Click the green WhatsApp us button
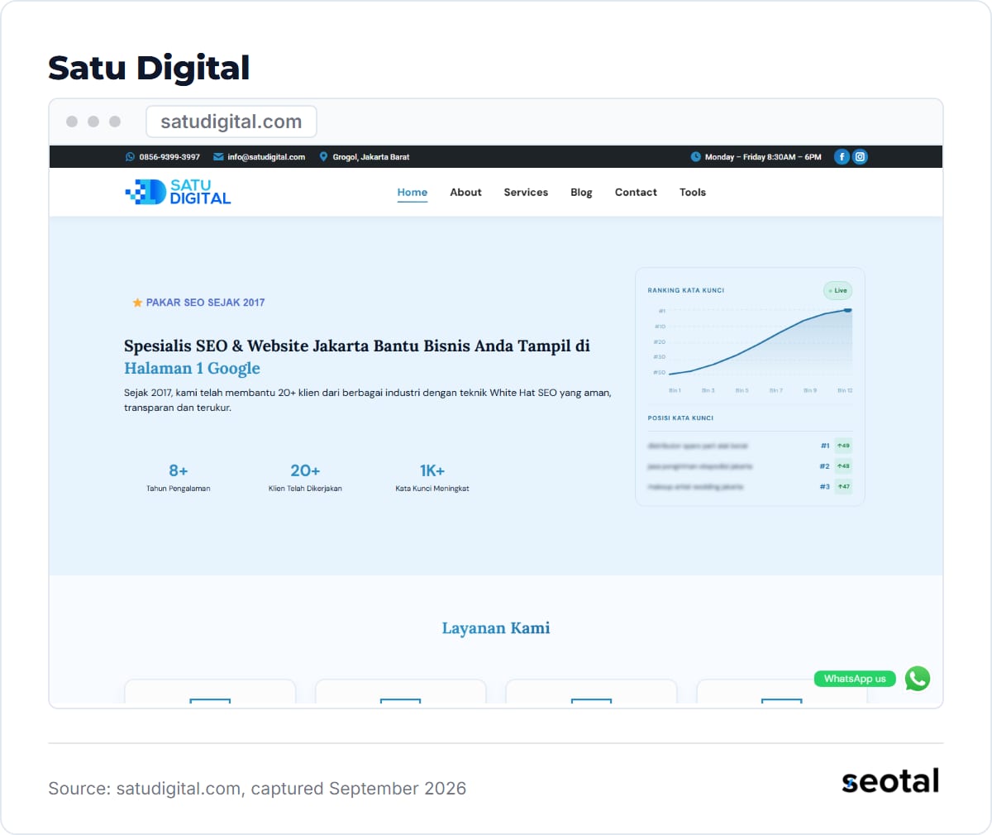The height and width of the screenshot is (835, 992). (x=855, y=679)
